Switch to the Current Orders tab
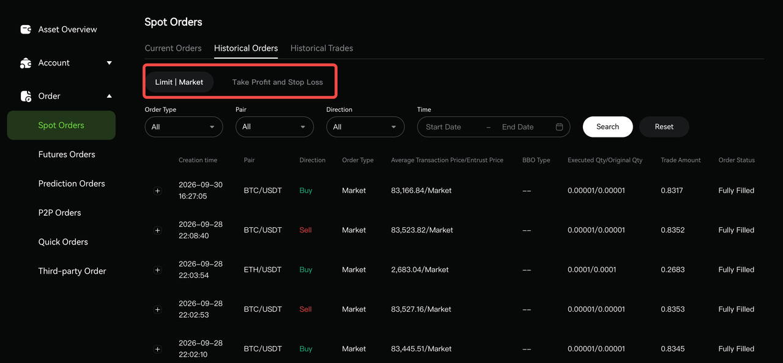783x363 pixels. (173, 48)
